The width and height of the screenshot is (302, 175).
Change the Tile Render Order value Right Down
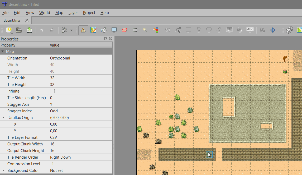point(81,157)
